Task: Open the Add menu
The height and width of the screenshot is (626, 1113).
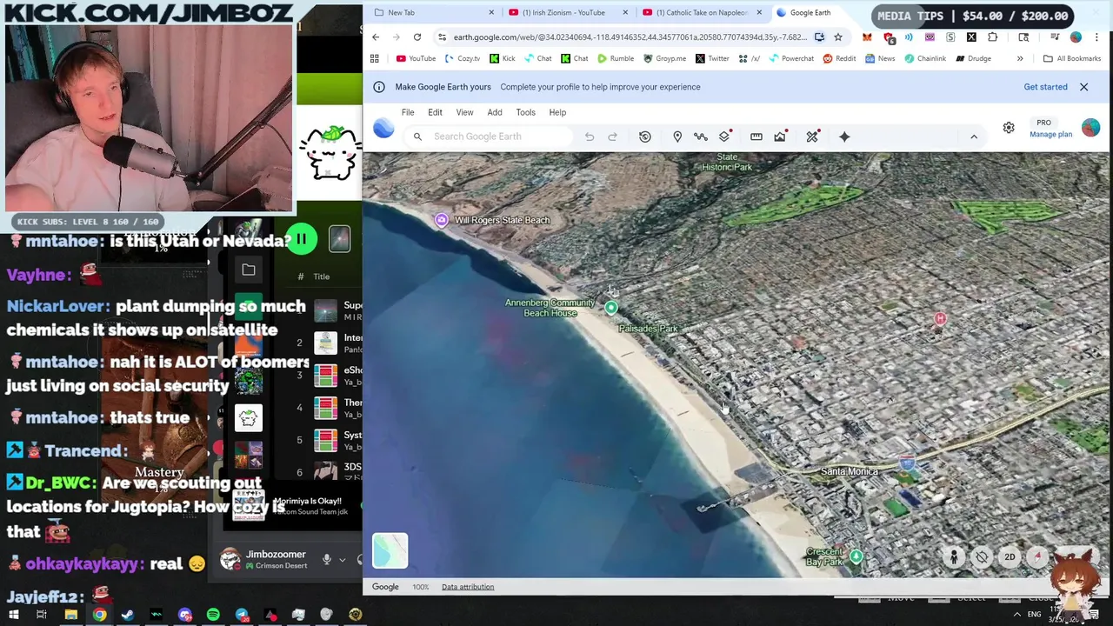Action: click(x=495, y=112)
